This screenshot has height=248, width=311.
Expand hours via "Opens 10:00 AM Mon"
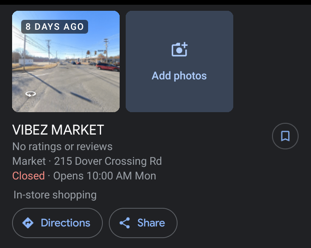[x=105, y=176]
